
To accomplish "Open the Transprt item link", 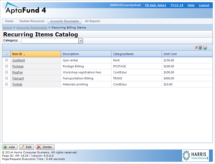I will click(x=18, y=78).
